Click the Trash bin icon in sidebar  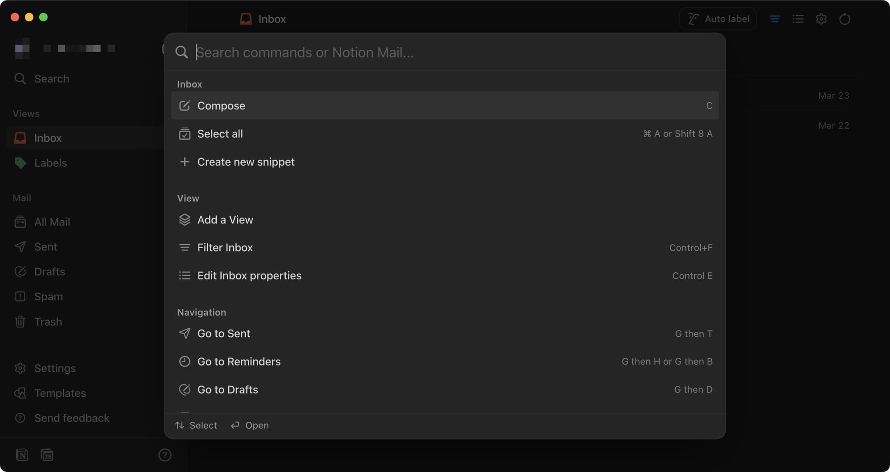pos(20,322)
